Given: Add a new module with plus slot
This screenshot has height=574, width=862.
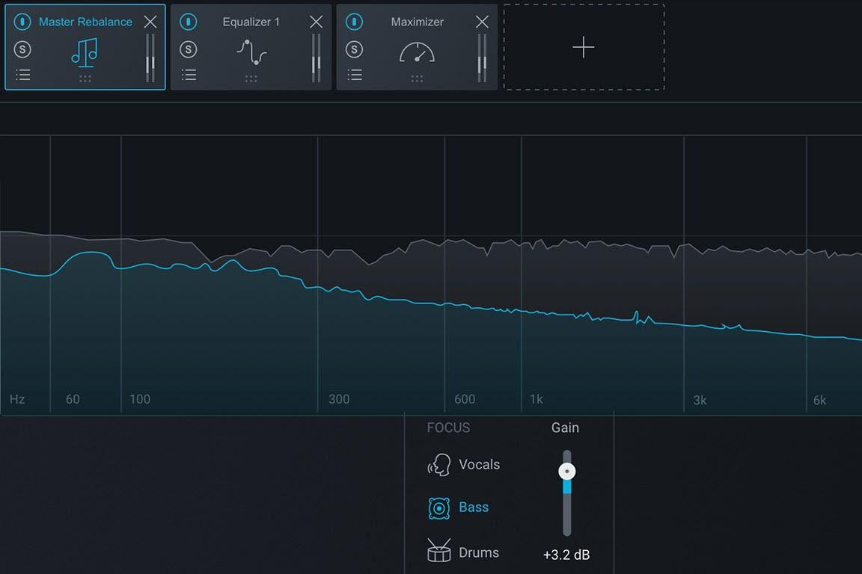Looking at the screenshot, I should pyautogui.click(x=584, y=47).
